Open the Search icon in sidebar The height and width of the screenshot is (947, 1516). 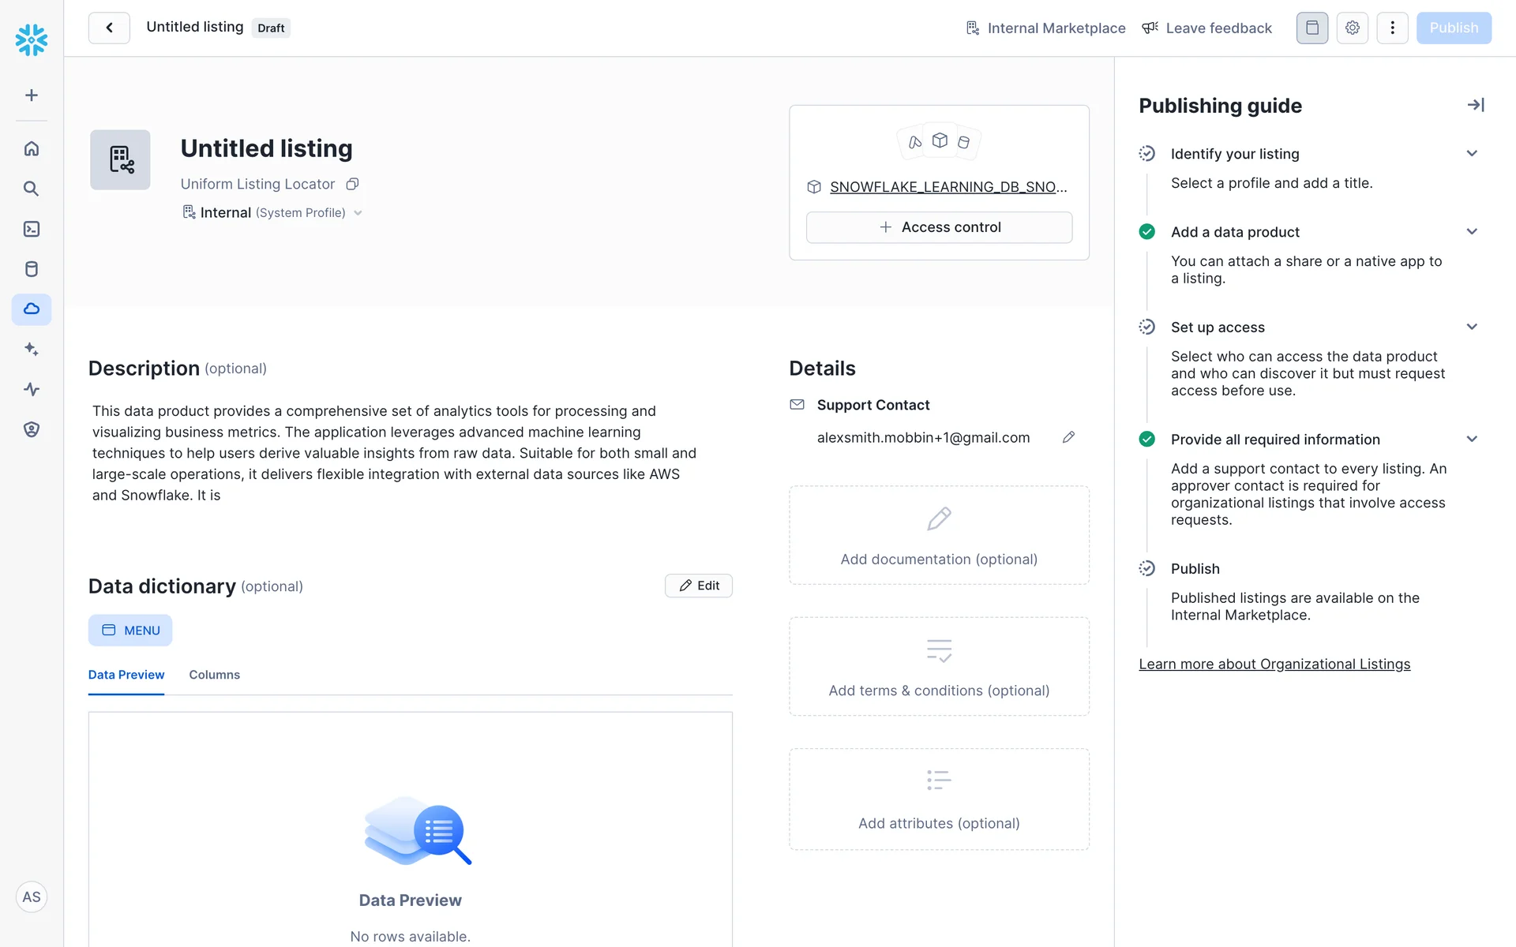[x=32, y=189]
